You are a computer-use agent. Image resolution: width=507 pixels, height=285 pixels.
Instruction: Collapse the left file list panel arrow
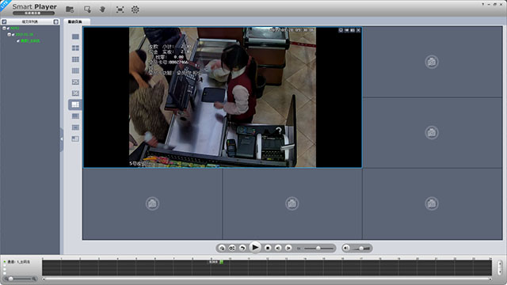[x=62, y=139]
